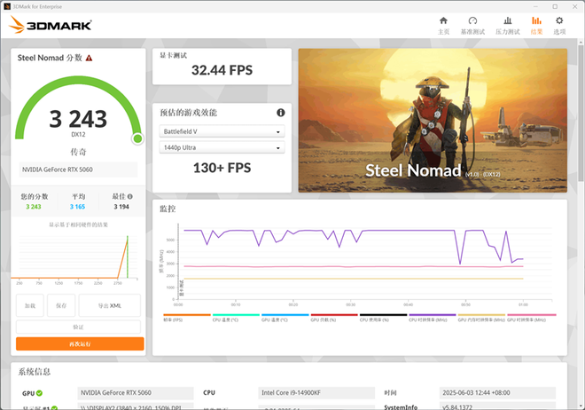Toggle the CPU temperature legend series

pos(236,319)
